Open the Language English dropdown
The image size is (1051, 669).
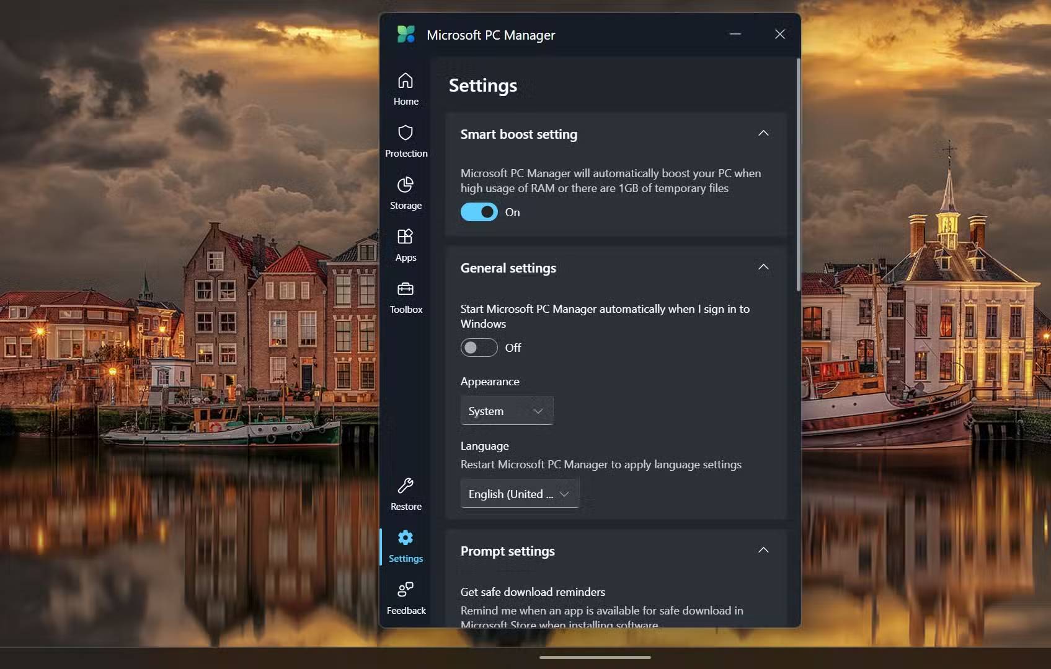[x=520, y=494]
